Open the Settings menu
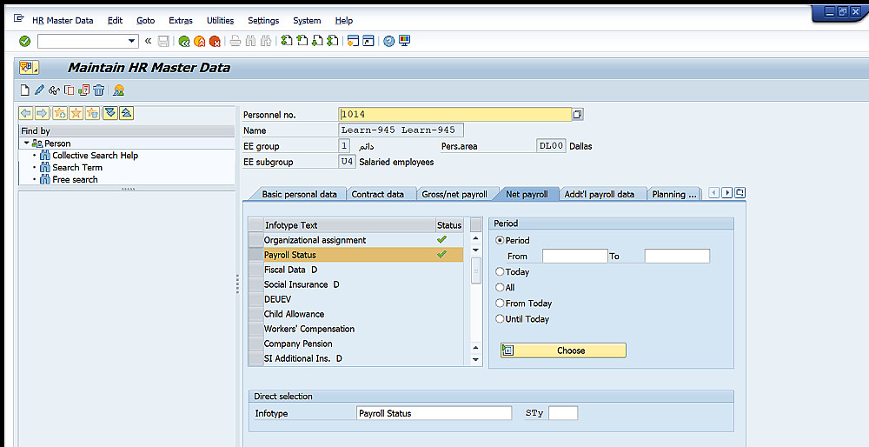The width and height of the screenshot is (869, 447). pyautogui.click(x=263, y=21)
